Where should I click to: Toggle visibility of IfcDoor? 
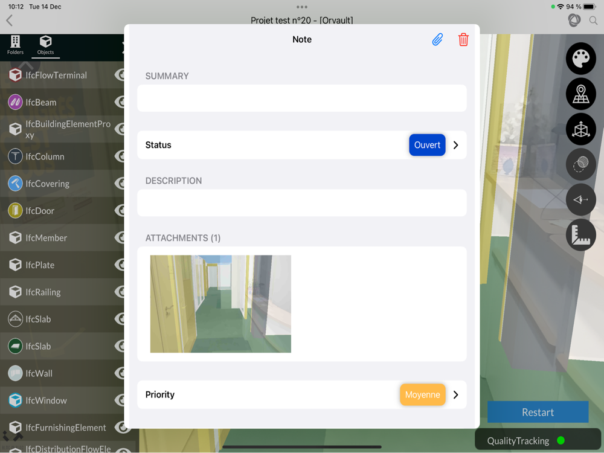tap(120, 211)
